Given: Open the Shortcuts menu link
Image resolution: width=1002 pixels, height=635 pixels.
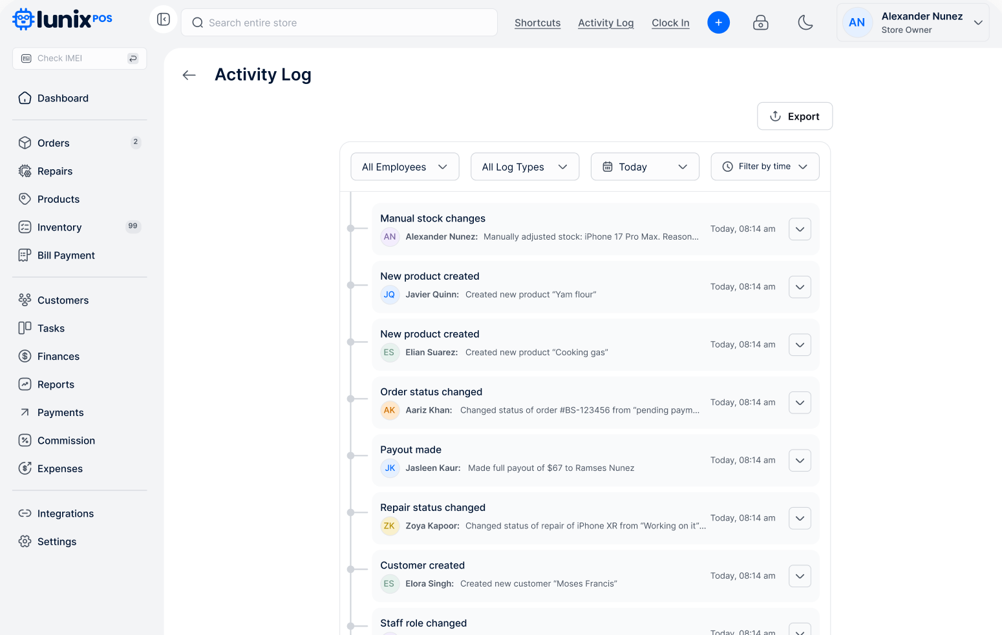Looking at the screenshot, I should pos(537,23).
